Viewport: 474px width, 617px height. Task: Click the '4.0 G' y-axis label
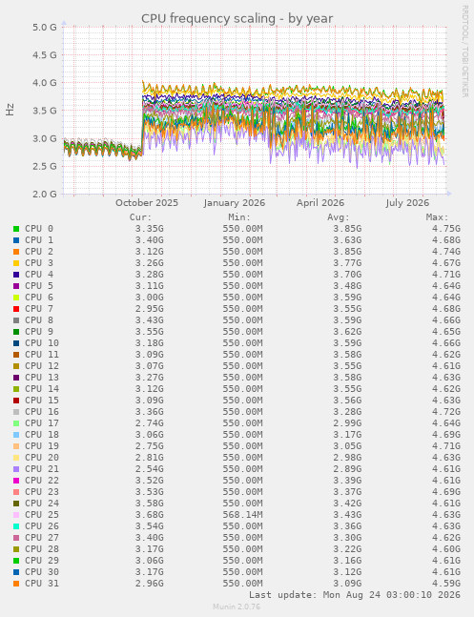tap(45, 83)
